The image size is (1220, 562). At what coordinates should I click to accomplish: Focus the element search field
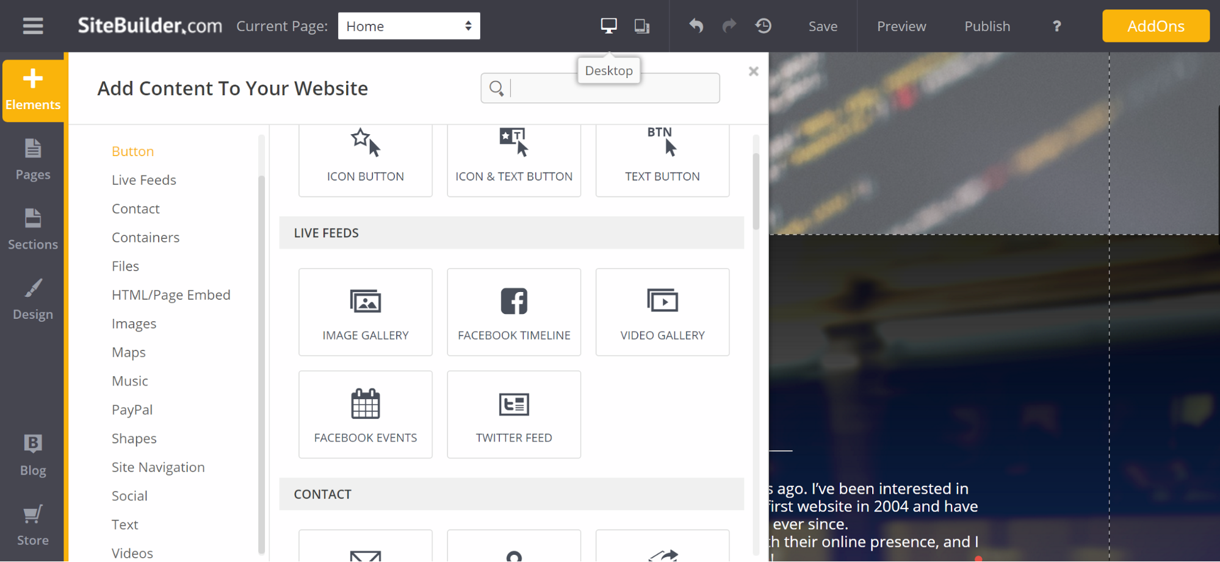point(600,88)
